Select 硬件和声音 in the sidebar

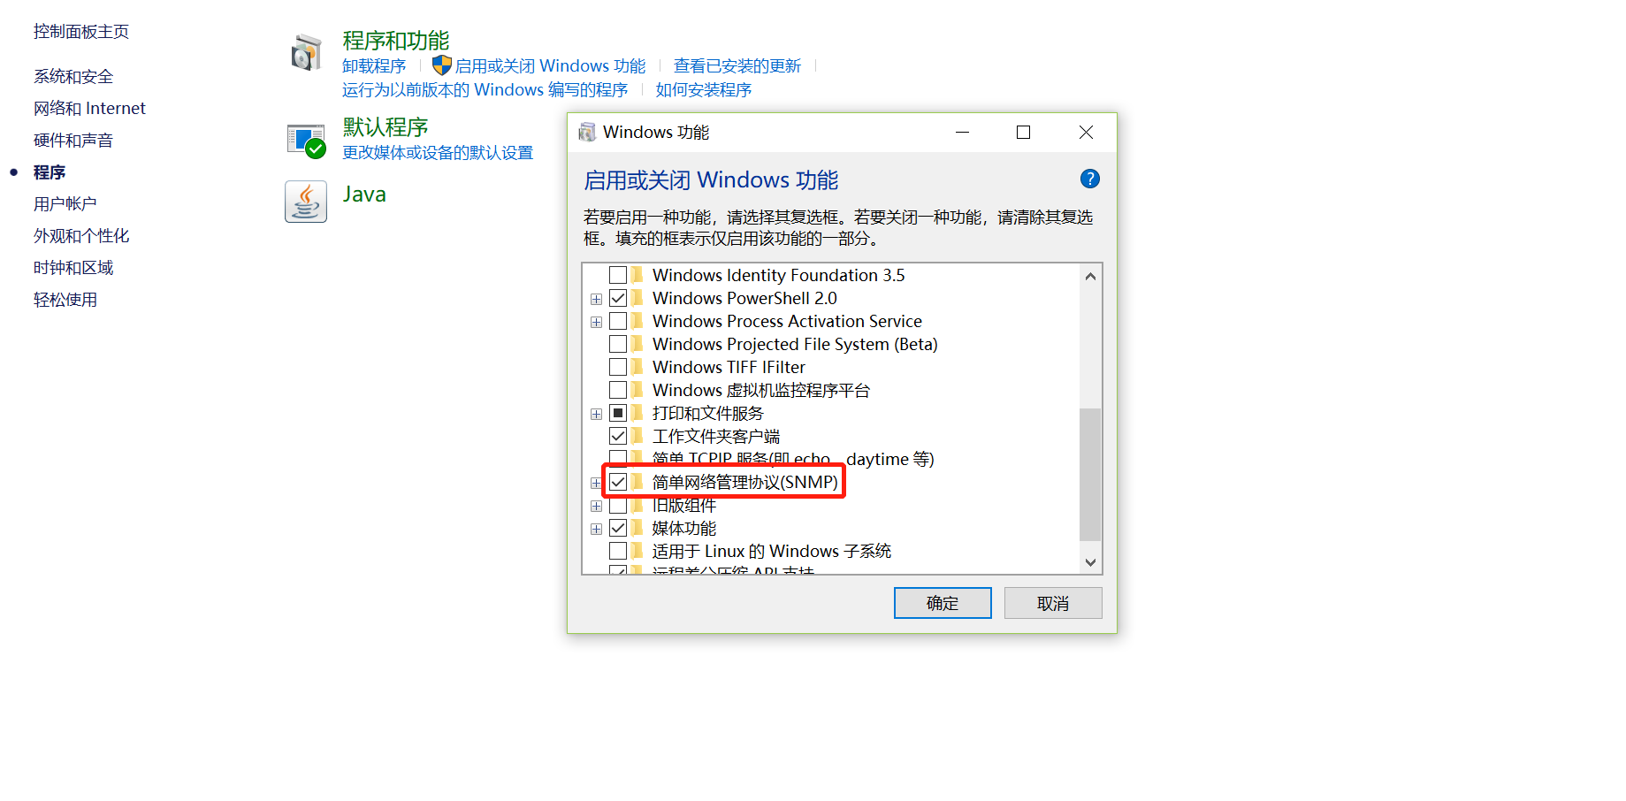pyautogui.click(x=73, y=141)
